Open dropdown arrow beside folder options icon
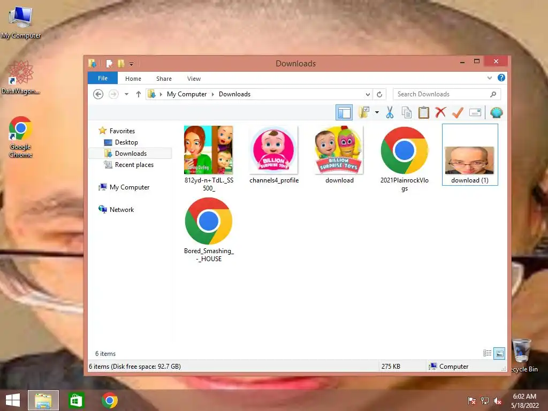The image size is (548, 411). pos(377,112)
